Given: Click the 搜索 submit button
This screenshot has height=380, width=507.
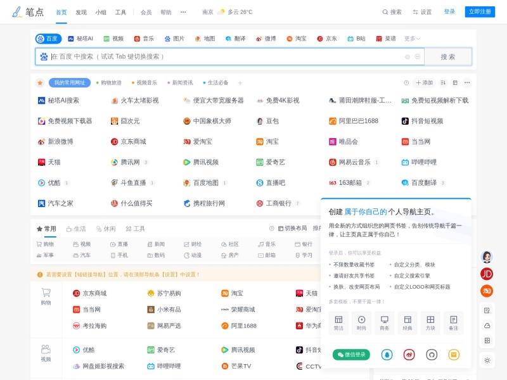Looking at the screenshot, I should point(448,57).
